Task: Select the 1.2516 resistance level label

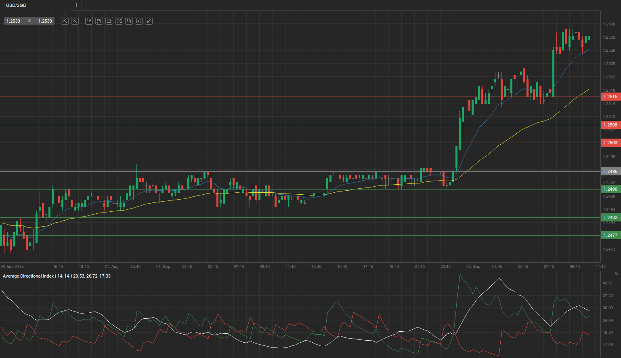Action: click(610, 97)
